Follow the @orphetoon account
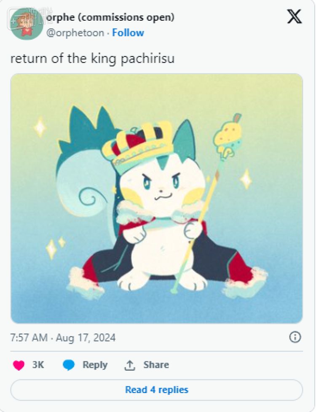 click(x=128, y=33)
